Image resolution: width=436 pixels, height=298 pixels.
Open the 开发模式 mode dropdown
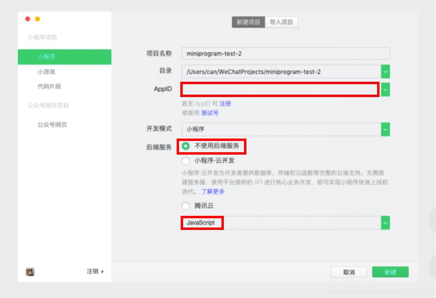point(385,129)
